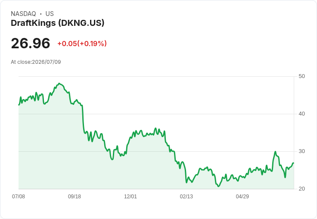
Task: Click the +0.05(+0.19%) price change text
Action: [82, 44]
